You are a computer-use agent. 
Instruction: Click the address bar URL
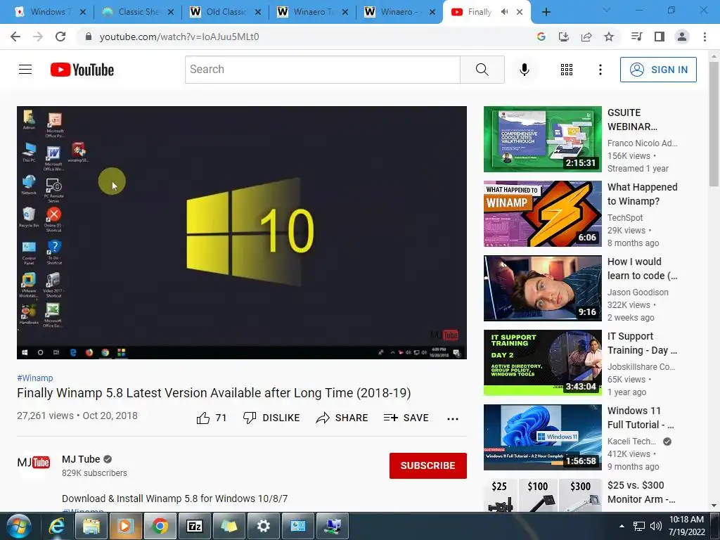point(179,37)
